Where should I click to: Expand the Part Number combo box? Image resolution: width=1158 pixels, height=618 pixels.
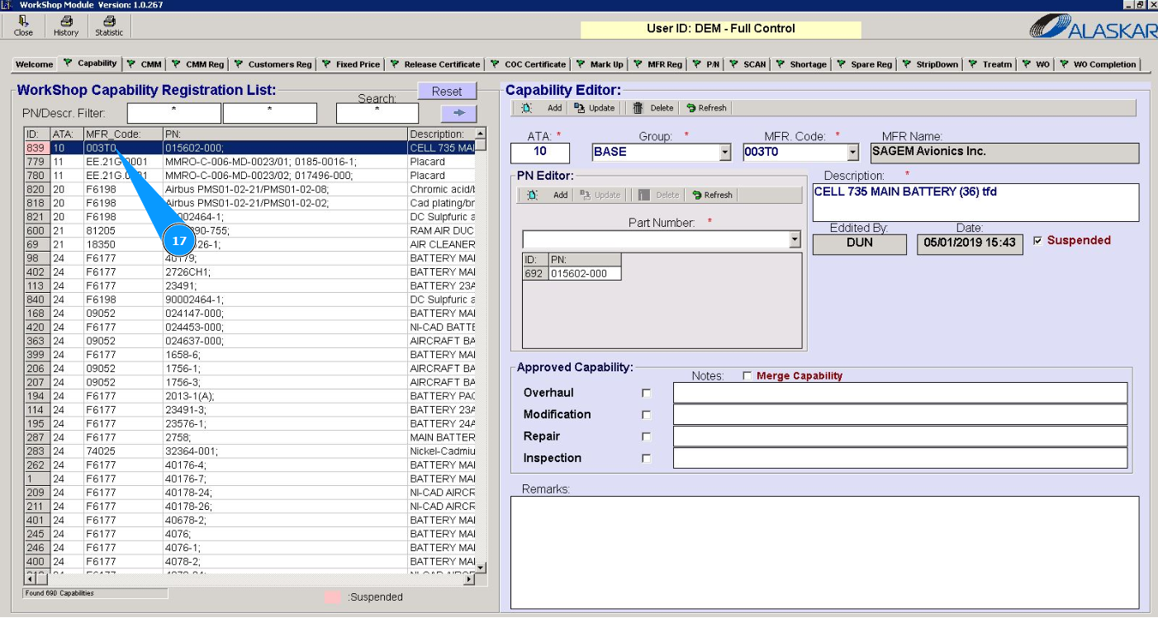click(795, 240)
